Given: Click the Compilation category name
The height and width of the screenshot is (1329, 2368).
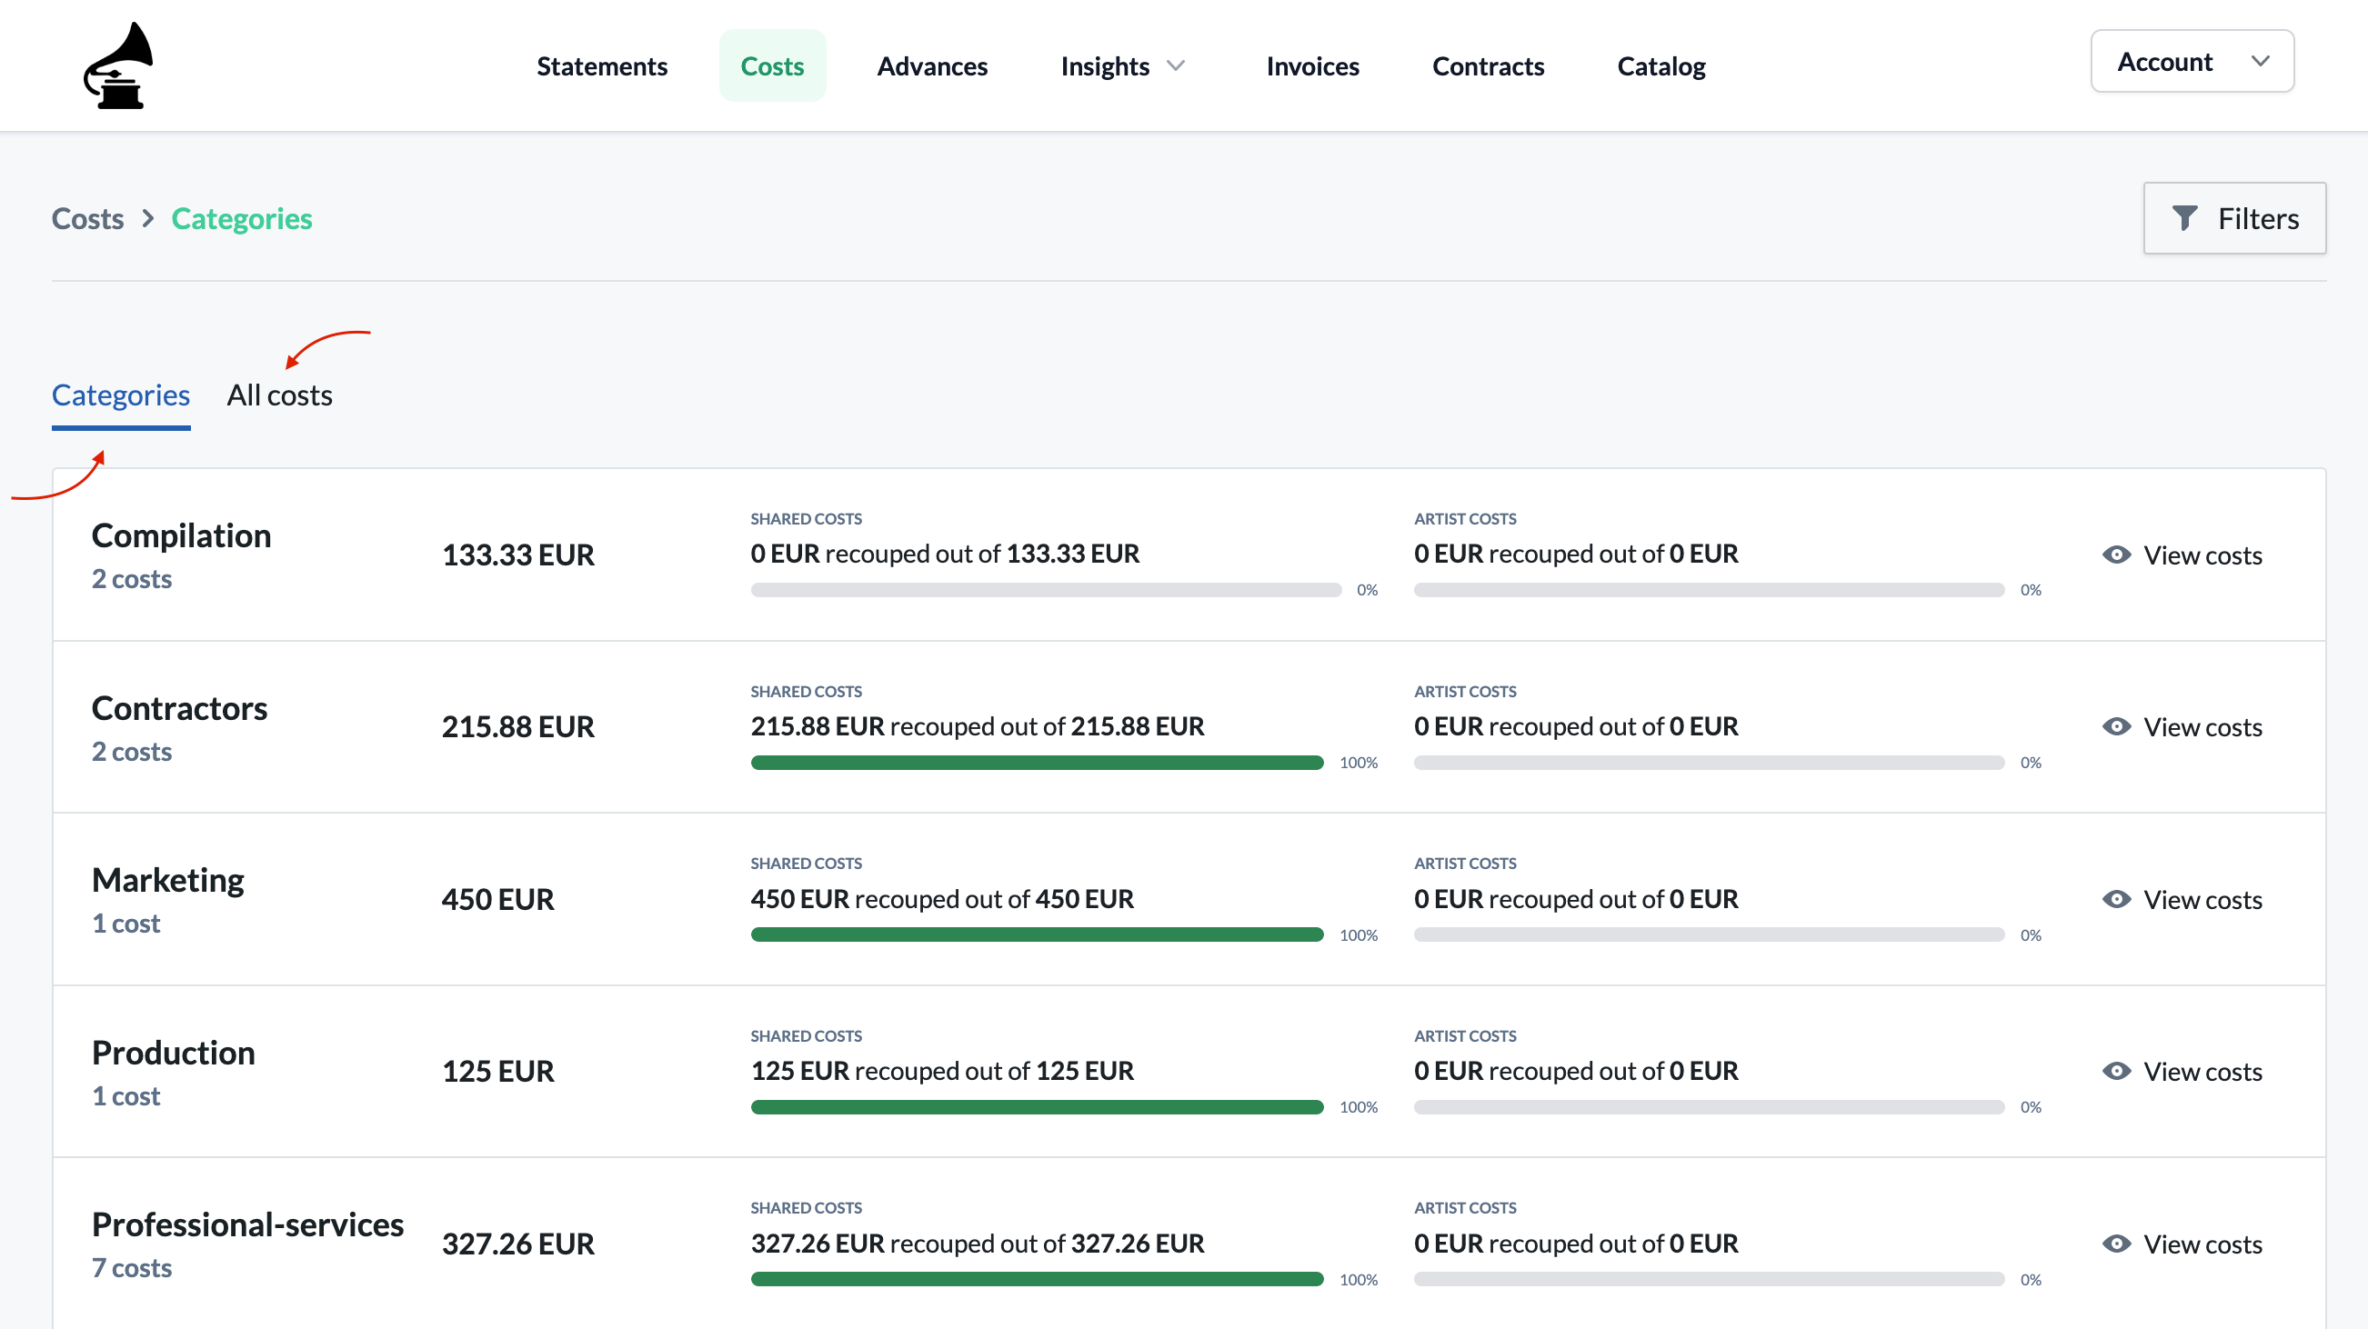Looking at the screenshot, I should click(181, 535).
